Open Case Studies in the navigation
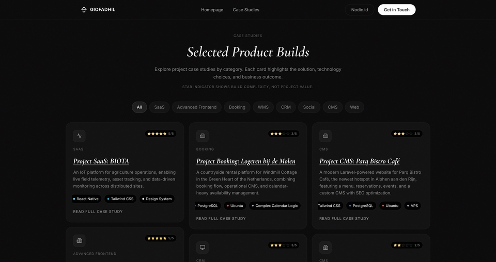The width and height of the screenshot is (496, 262). (x=246, y=10)
